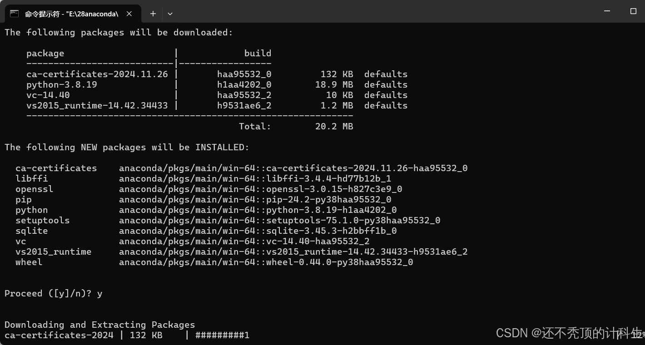
Task: Select the NEW packages will be INSTALLED header
Action: pyautogui.click(x=127, y=147)
